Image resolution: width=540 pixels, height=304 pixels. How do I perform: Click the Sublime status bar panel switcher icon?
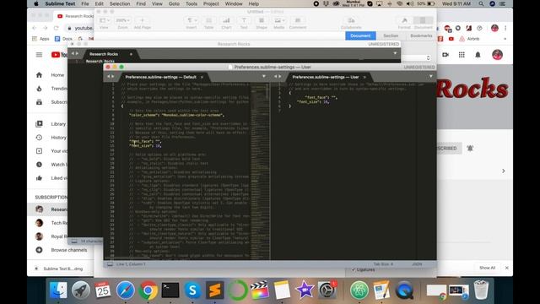click(x=110, y=264)
